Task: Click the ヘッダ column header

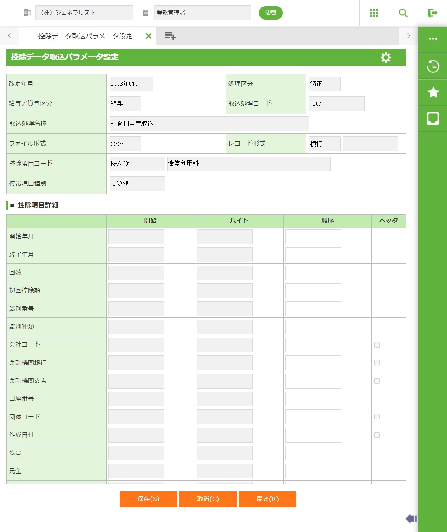Action: (389, 221)
